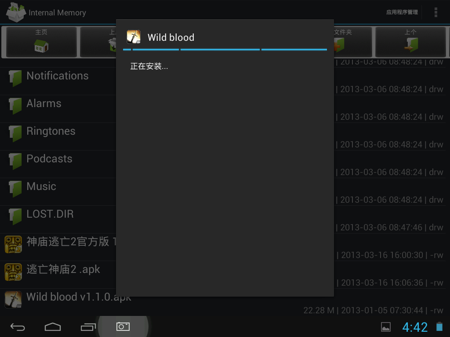Tap the 4:42 clock in status bar

click(x=415, y=327)
